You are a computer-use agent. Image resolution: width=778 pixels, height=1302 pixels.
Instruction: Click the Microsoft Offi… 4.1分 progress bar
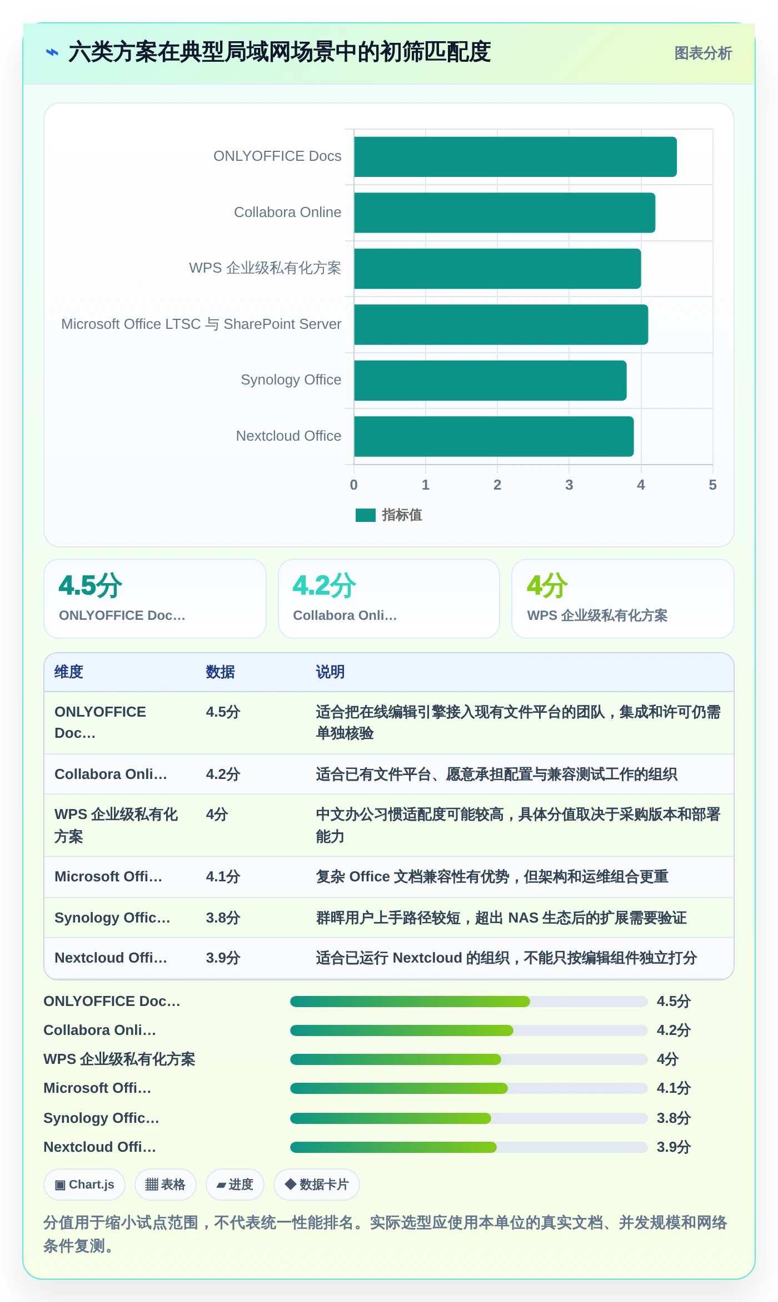[468, 1088]
